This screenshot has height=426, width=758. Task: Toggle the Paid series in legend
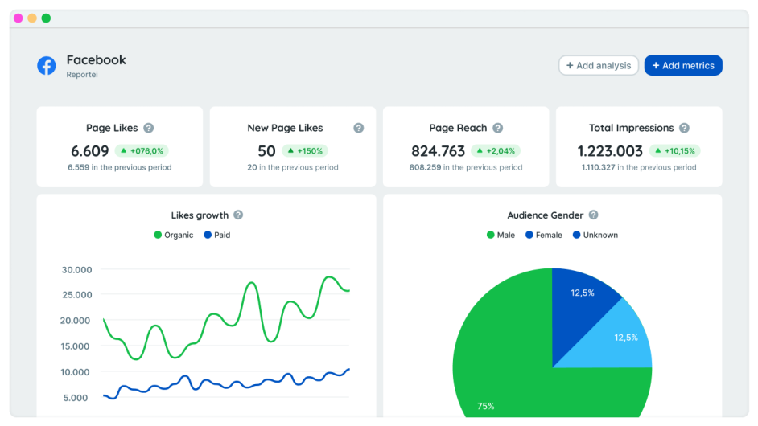[217, 235]
